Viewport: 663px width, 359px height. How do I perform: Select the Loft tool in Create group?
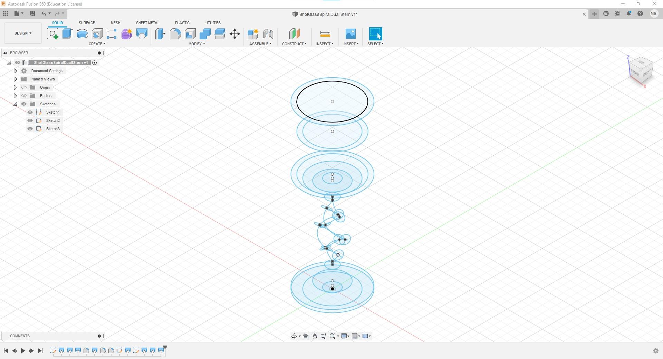pos(142,34)
